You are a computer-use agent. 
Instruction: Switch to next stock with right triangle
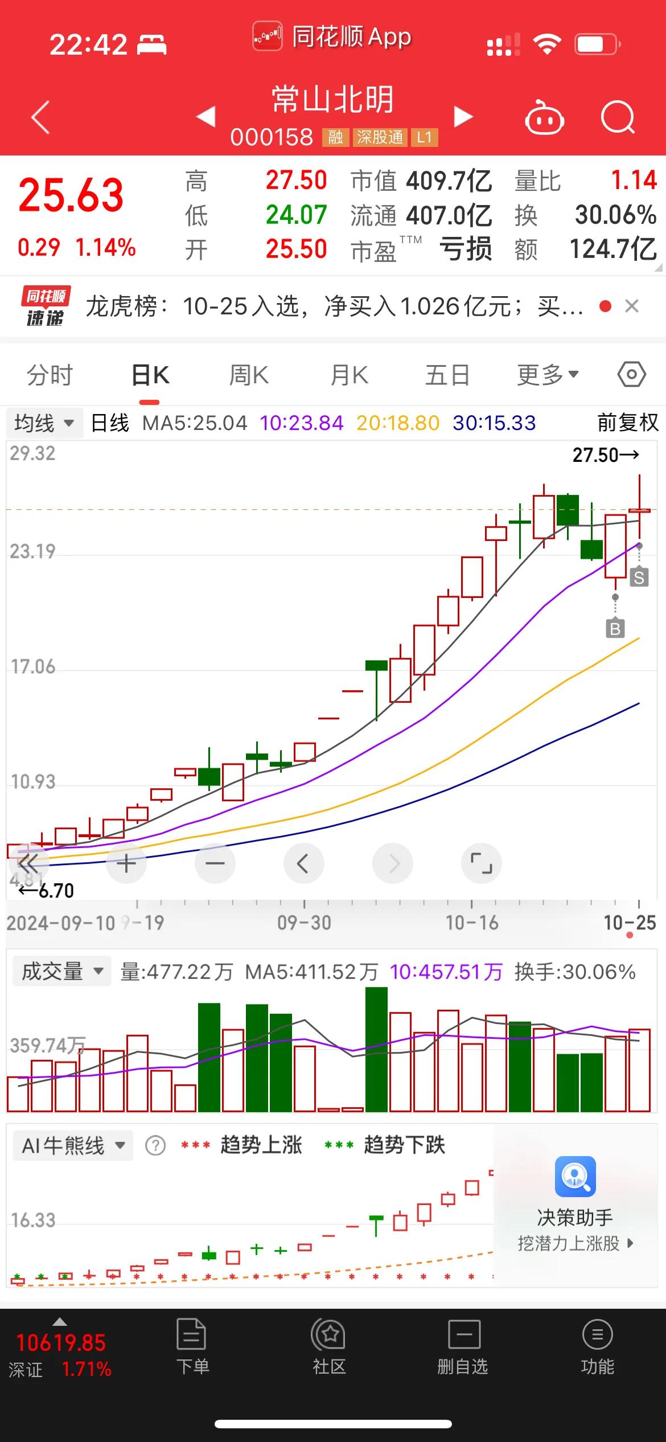point(463,116)
